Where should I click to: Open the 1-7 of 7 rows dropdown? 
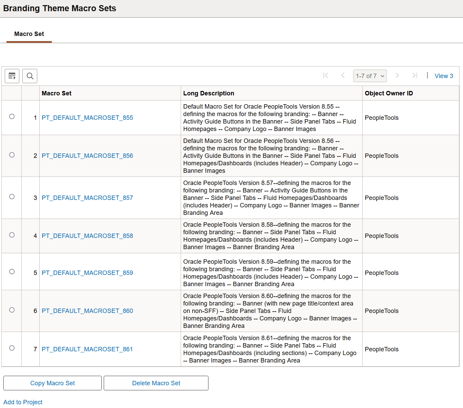click(x=370, y=76)
